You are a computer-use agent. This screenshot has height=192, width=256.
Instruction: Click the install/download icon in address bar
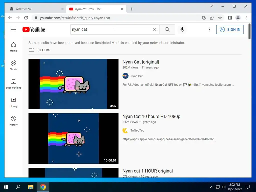(x=204, y=18)
